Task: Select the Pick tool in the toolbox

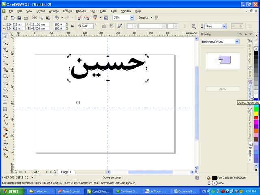Action: coord(5,36)
